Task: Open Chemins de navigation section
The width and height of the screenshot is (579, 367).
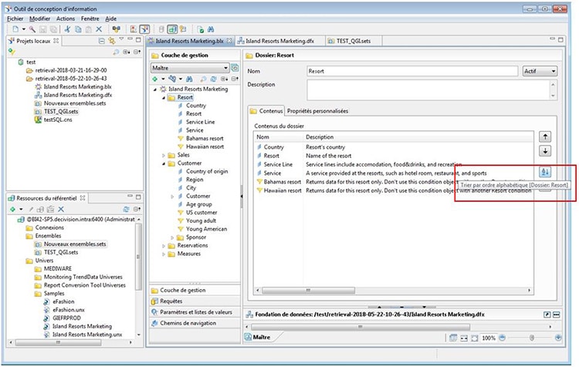Action: 195,323
